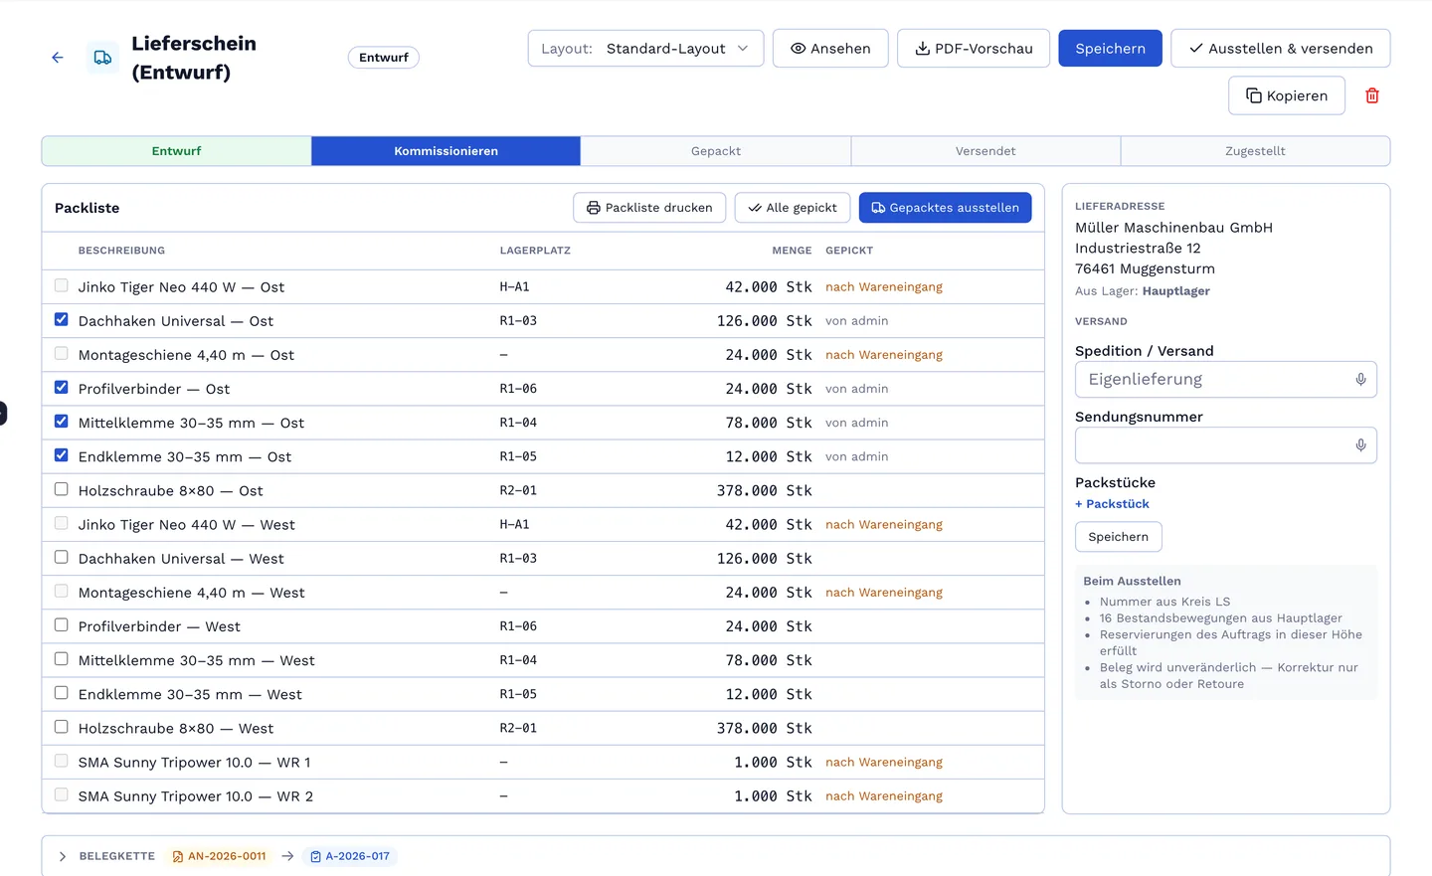Click Speichern in the Versand panel
Screen dimensions: 1432x876
coord(1118,537)
